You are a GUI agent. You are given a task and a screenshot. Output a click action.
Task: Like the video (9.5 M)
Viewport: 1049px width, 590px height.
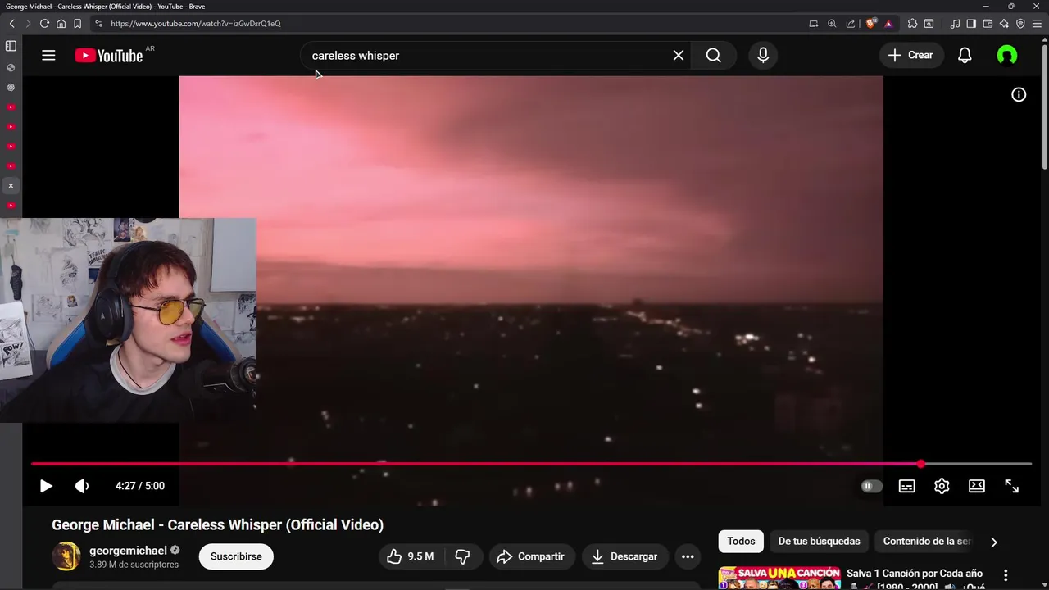pyautogui.click(x=411, y=556)
